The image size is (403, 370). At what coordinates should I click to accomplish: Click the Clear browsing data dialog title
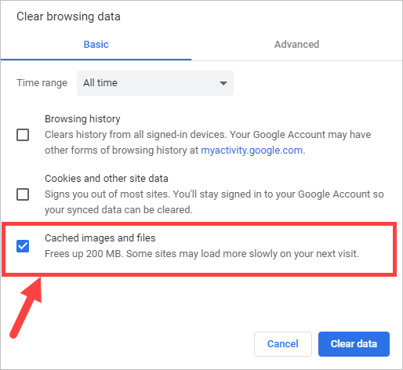[x=68, y=16]
